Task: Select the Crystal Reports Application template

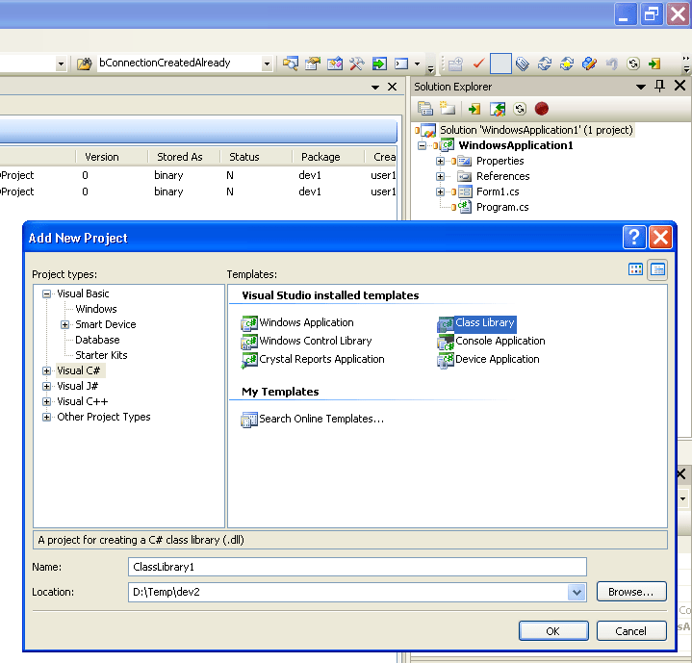Action: (x=313, y=359)
